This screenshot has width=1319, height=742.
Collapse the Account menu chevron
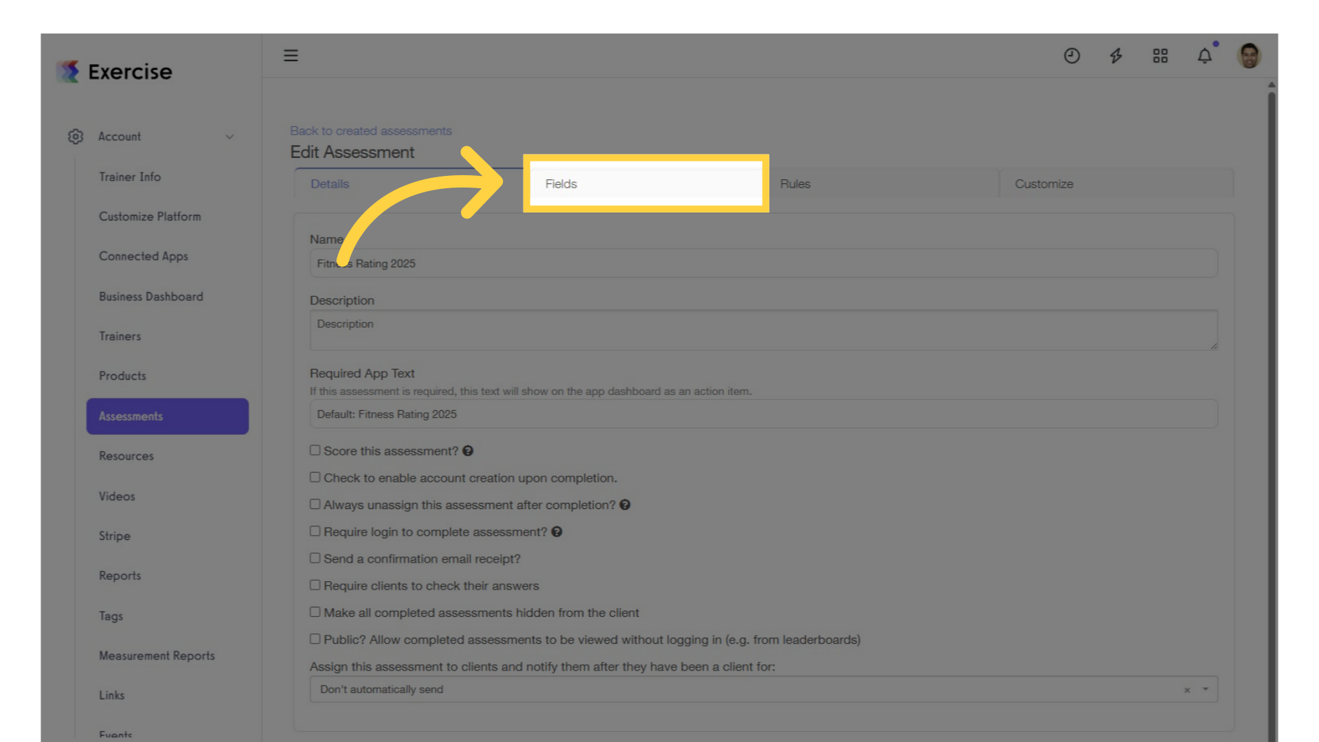[229, 137]
